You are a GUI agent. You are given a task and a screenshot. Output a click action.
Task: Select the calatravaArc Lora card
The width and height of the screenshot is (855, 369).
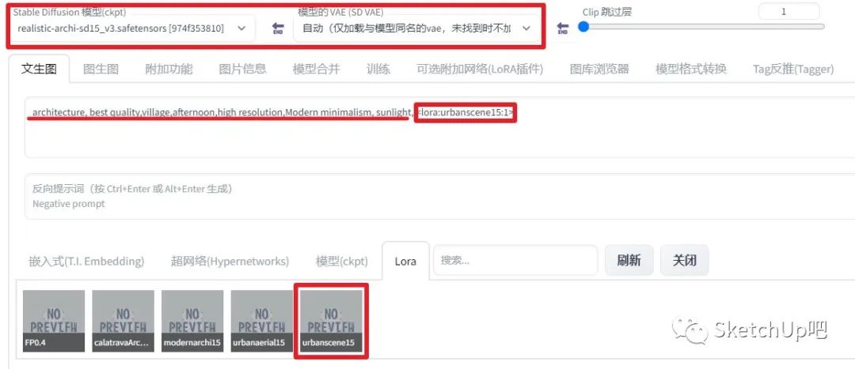(x=123, y=321)
